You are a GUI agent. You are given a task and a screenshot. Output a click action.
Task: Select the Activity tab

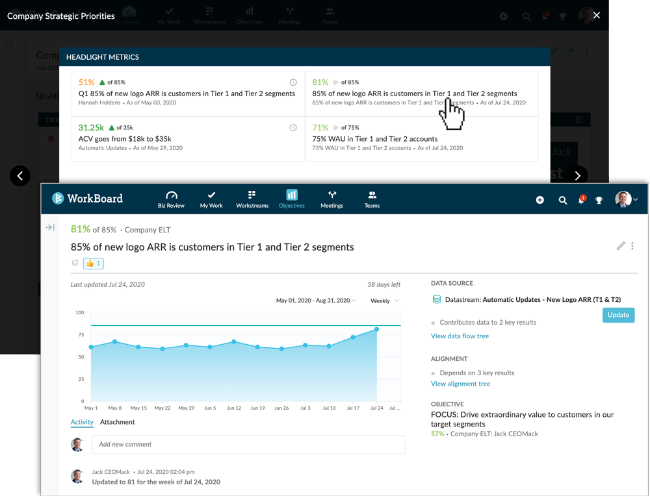pyautogui.click(x=82, y=422)
